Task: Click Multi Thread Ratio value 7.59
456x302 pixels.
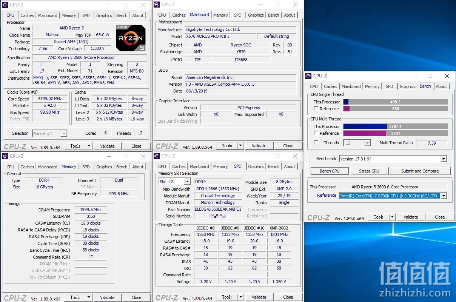Action: pos(431,143)
